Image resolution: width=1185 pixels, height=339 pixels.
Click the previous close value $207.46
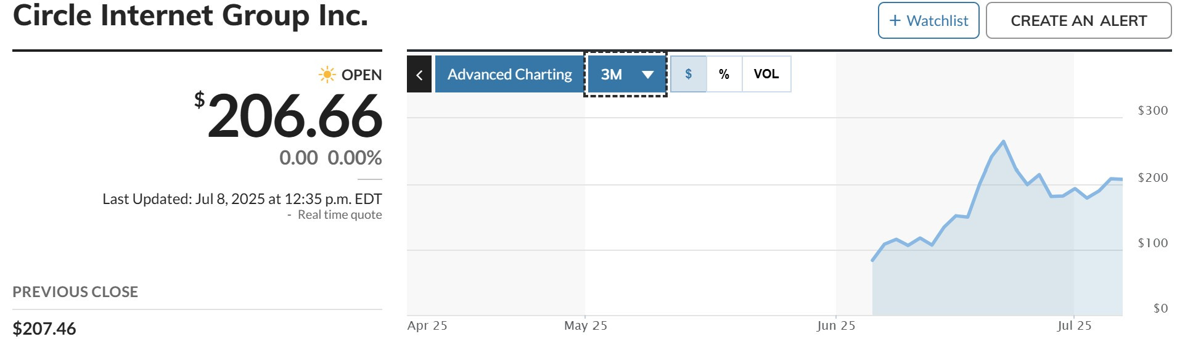pyautogui.click(x=44, y=329)
